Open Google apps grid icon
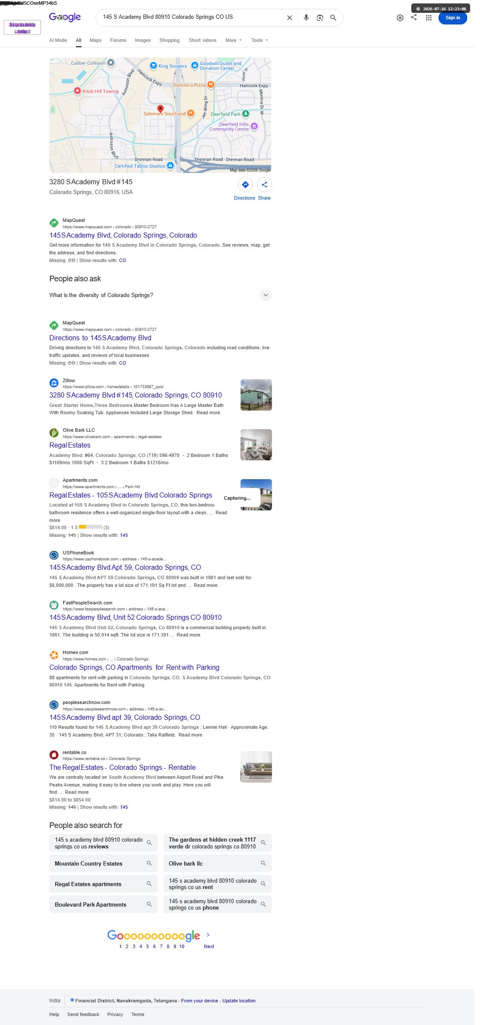The image size is (480, 1025). (x=429, y=18)
